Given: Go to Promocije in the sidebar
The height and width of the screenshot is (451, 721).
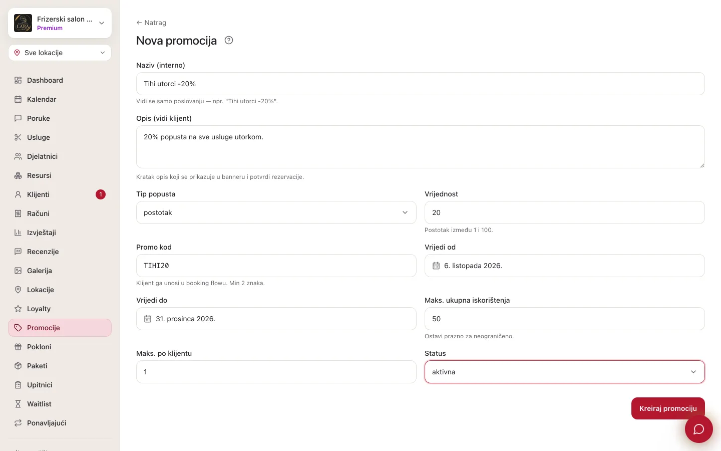Looking at the screenshot, I should 60,328.
